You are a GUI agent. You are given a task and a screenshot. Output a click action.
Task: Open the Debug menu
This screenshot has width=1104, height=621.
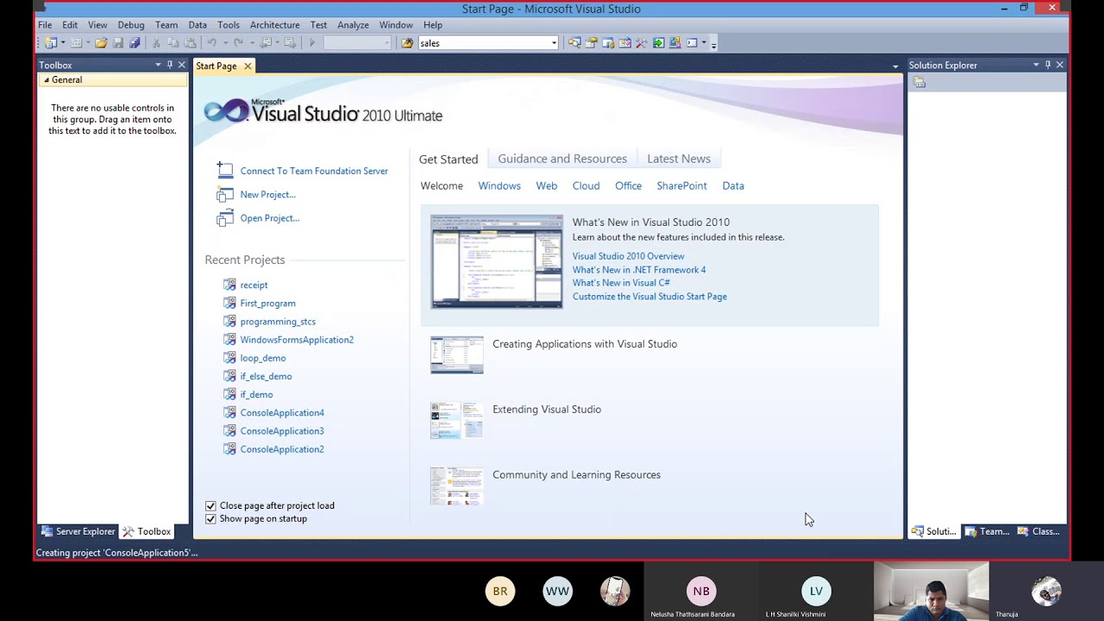point(131,25)
